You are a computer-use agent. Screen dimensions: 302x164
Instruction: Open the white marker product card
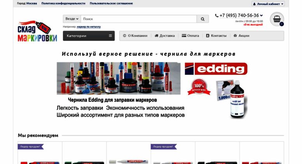[129, 153]
